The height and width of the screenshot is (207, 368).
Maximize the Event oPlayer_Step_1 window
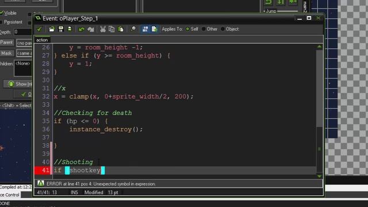(x=309, y=18)
